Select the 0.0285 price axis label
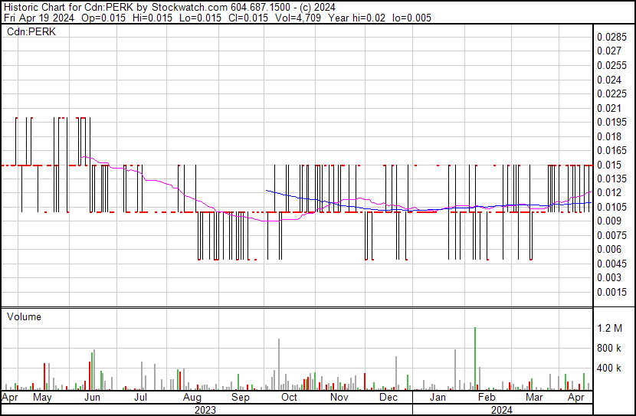Viewport: 636px width, 416px height. click(x=611, y=37)
